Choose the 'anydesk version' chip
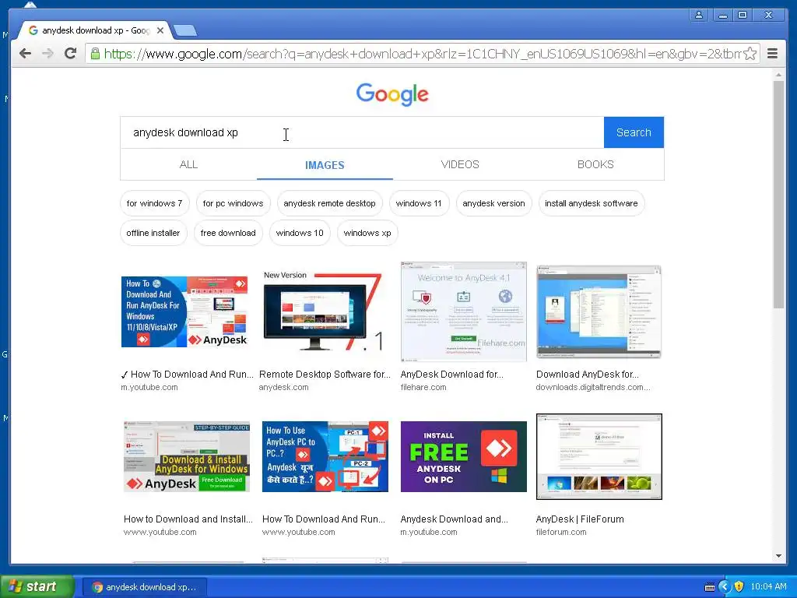Image resolution: width=797 pixels, height=598 pixels. click(x=493, y=203)
